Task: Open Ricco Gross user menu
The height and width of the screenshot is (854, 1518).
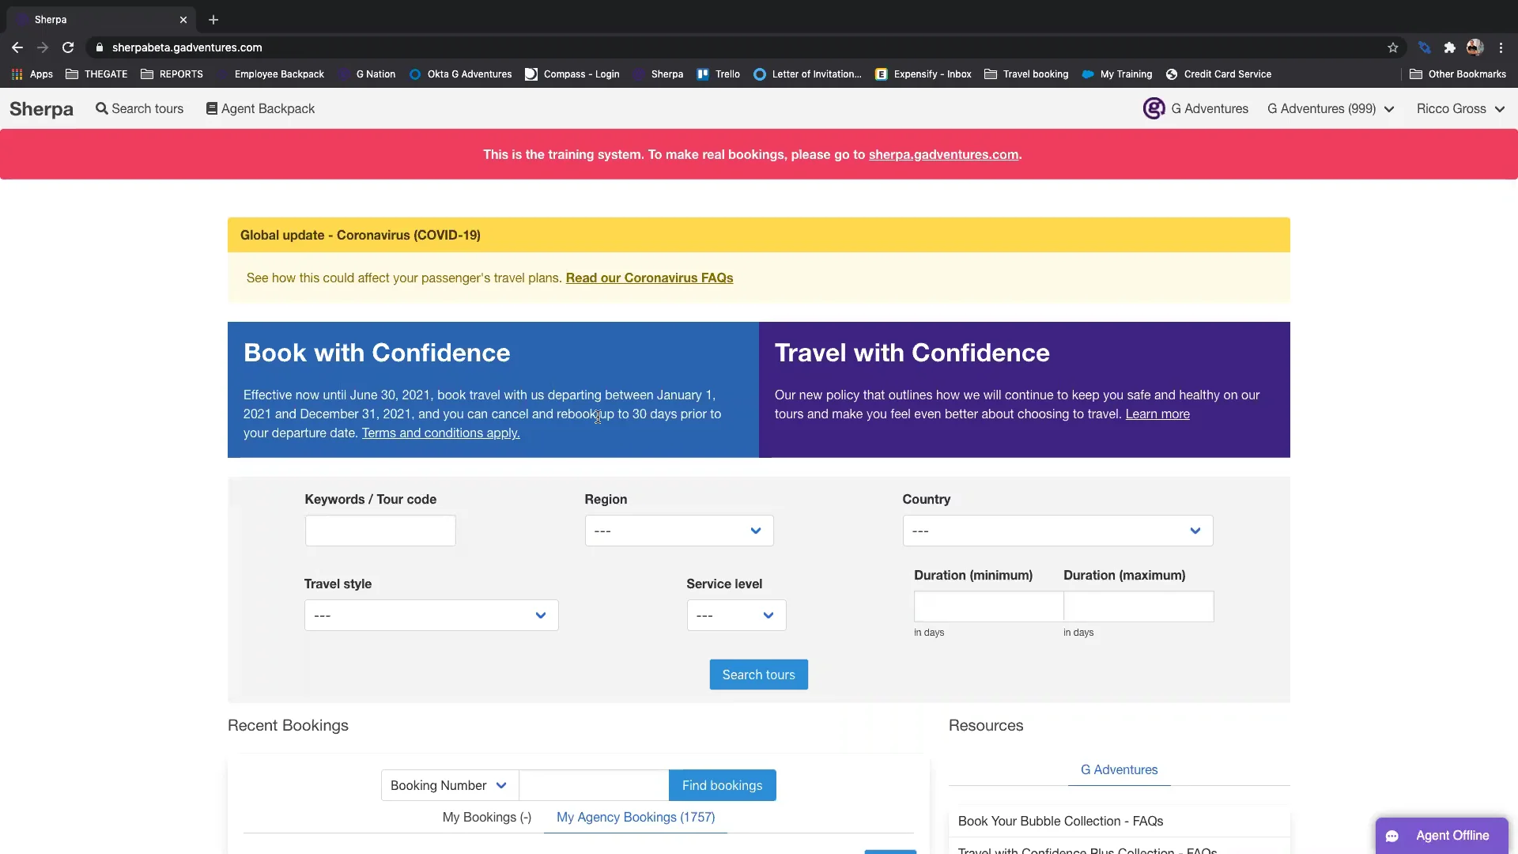Action: click(x=1459, y=108)
